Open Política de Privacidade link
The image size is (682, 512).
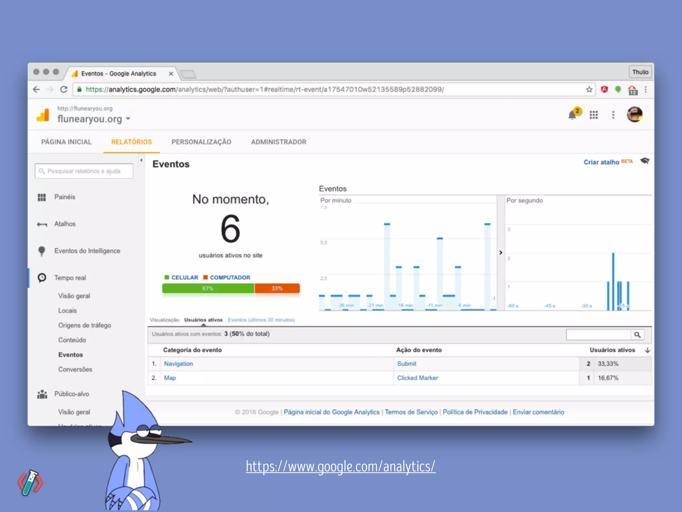tap(475, 412)
